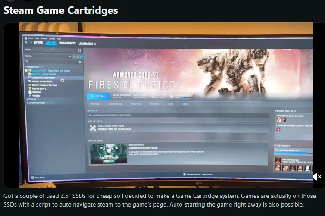Go back with Steam's left arrow

26,42
